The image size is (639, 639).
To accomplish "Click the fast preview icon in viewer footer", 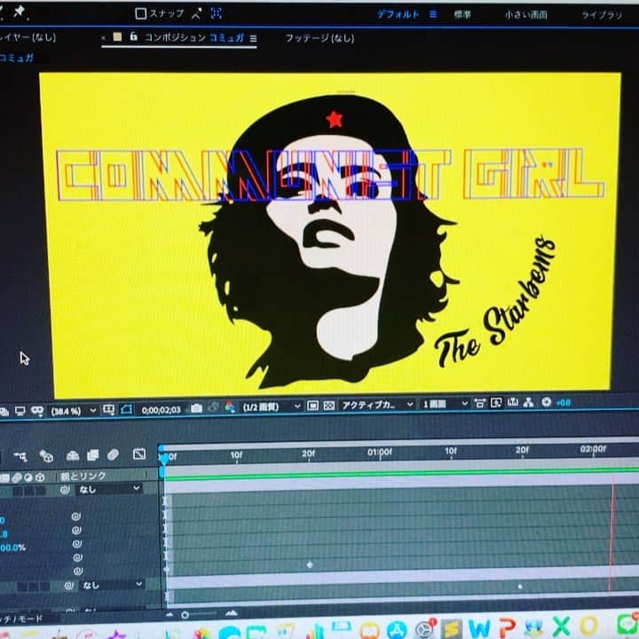I will pos(496,403).
